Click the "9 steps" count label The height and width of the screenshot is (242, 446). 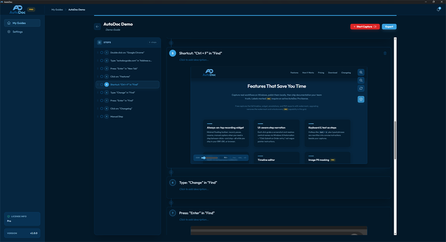pyautogui.click(x=153, y=42)
